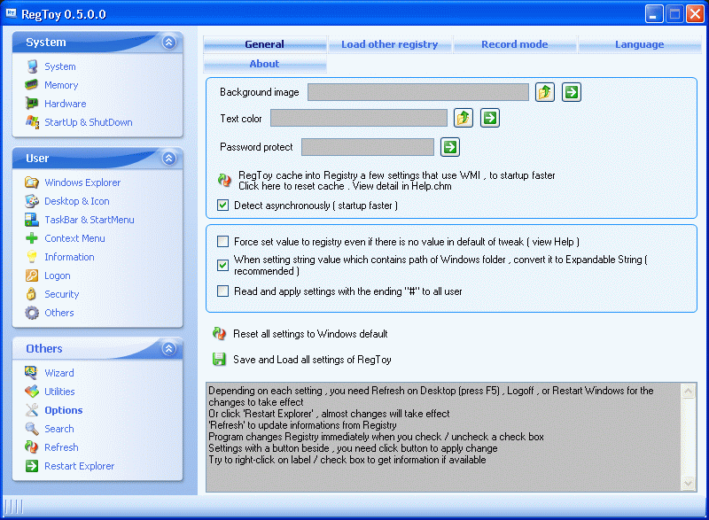Click the Text color value field
709x520 pixels.
359,119
